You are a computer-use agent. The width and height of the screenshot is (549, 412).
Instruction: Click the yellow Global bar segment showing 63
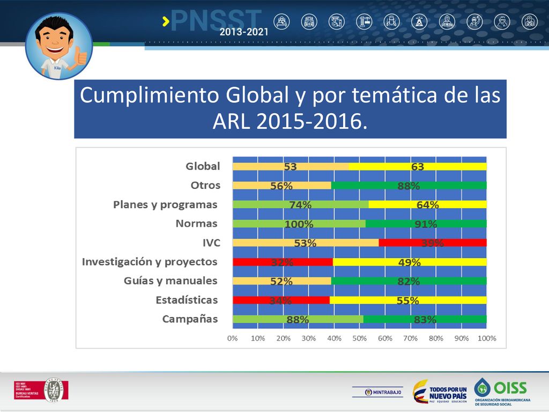click(418, 166)
